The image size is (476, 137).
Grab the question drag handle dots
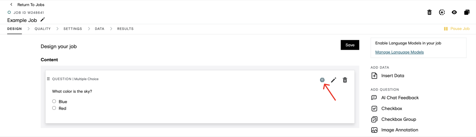pyautogui.click(x=48, y=79)
